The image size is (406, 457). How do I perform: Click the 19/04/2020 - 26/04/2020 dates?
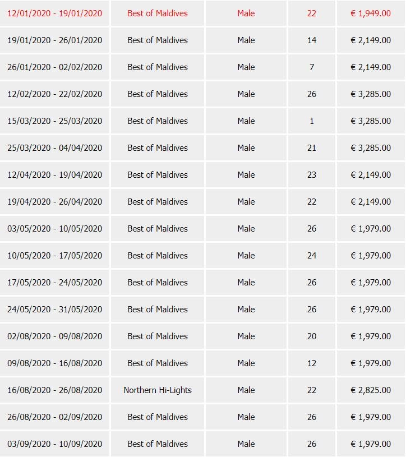(55, 201)
